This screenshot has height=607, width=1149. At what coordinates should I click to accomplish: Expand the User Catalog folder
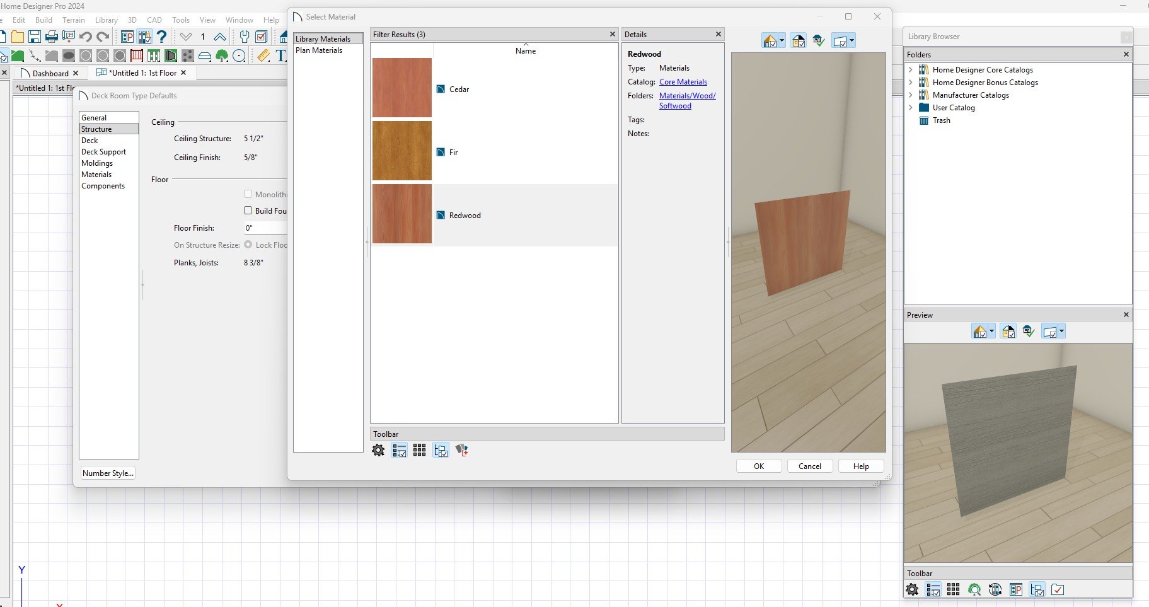[x=910, y=108]
